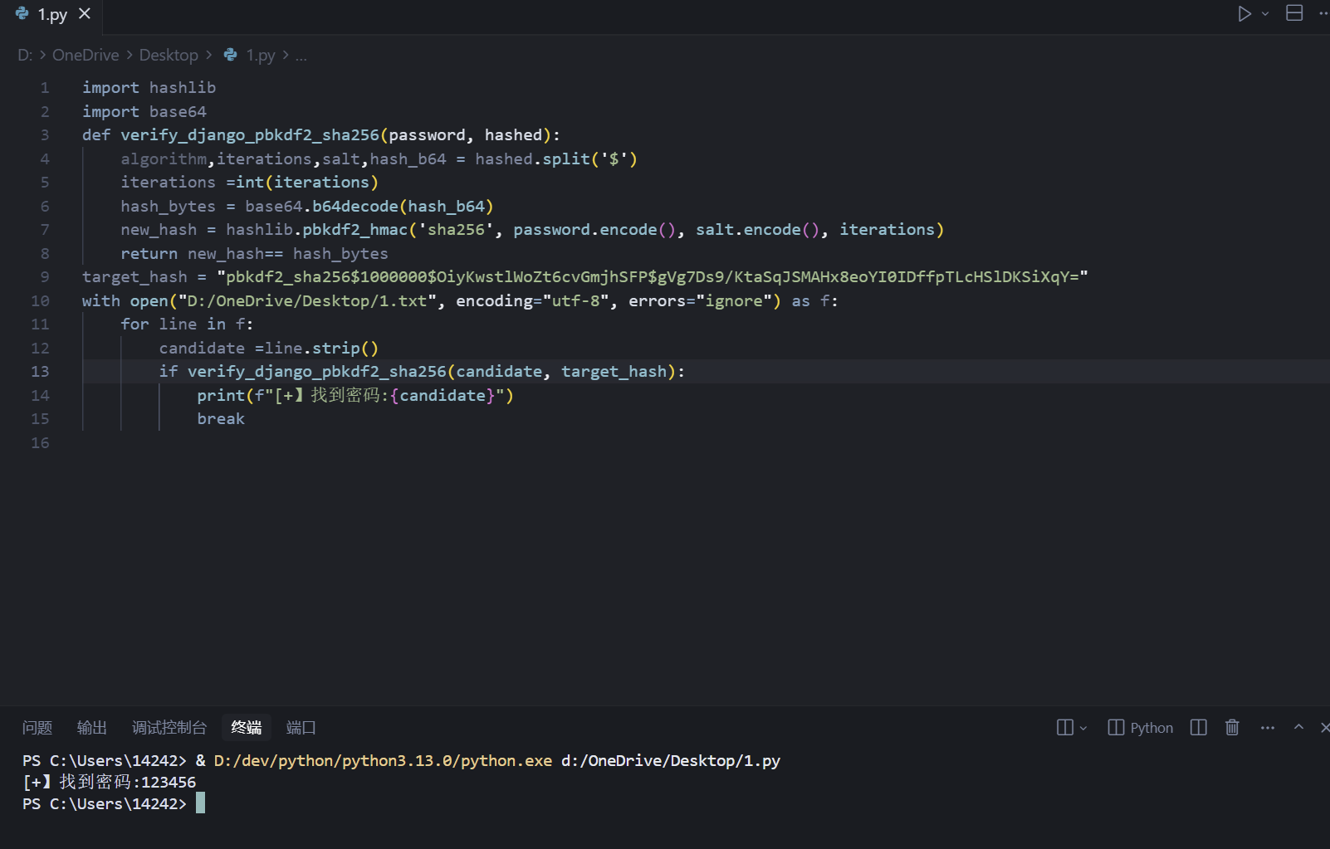Click line number 1 in gutter
The image size is (1330, 849).
pos(45,88)
